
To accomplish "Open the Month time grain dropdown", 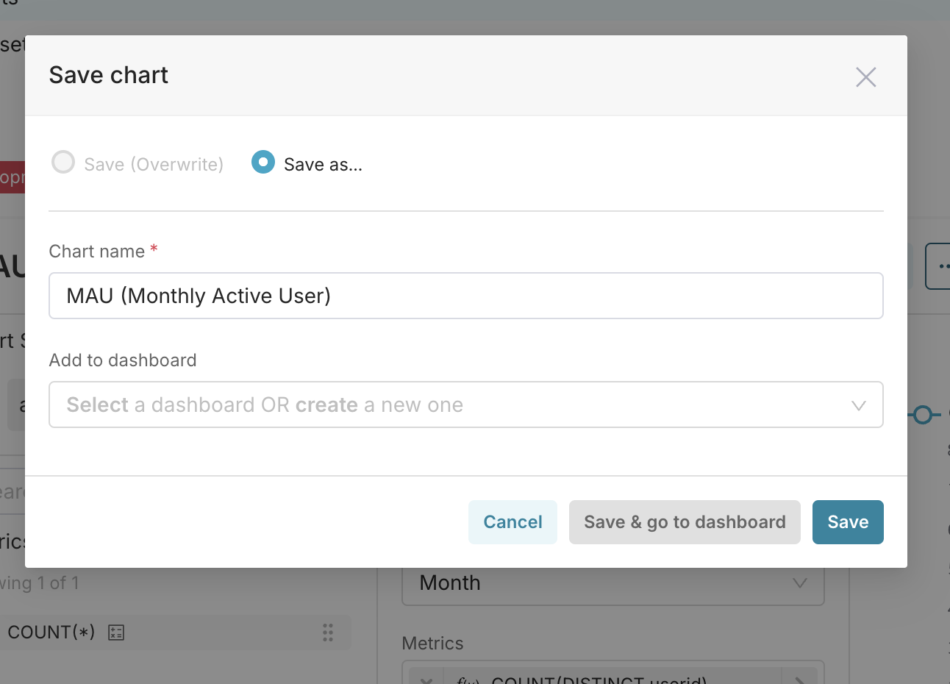I will pos(613,583).
